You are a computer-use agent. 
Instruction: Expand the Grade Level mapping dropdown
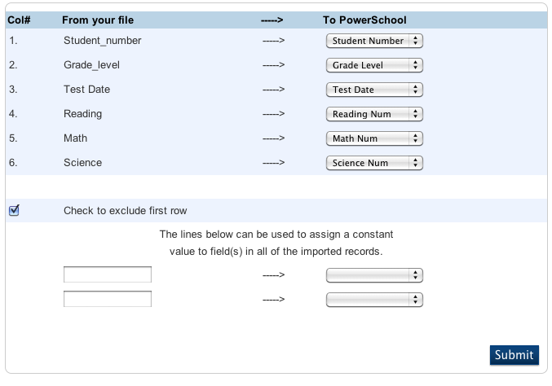(x=374, y=65)
